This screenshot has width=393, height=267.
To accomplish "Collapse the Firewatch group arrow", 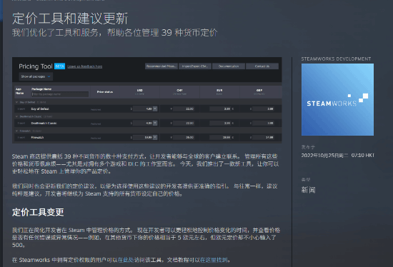I will tap(17, 131).
